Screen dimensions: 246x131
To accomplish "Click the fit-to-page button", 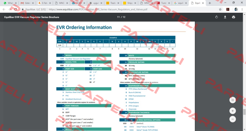I will (x=233, y=100).
